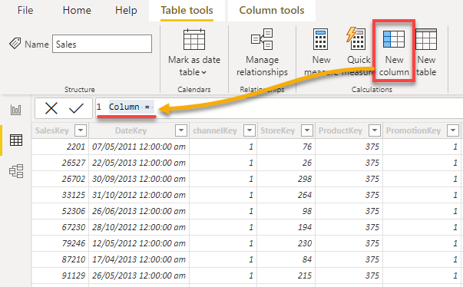463x287 pixels.
Task: Click date cell 07/05/2011 12:00:00 am
Action: [x=139, y=147]
